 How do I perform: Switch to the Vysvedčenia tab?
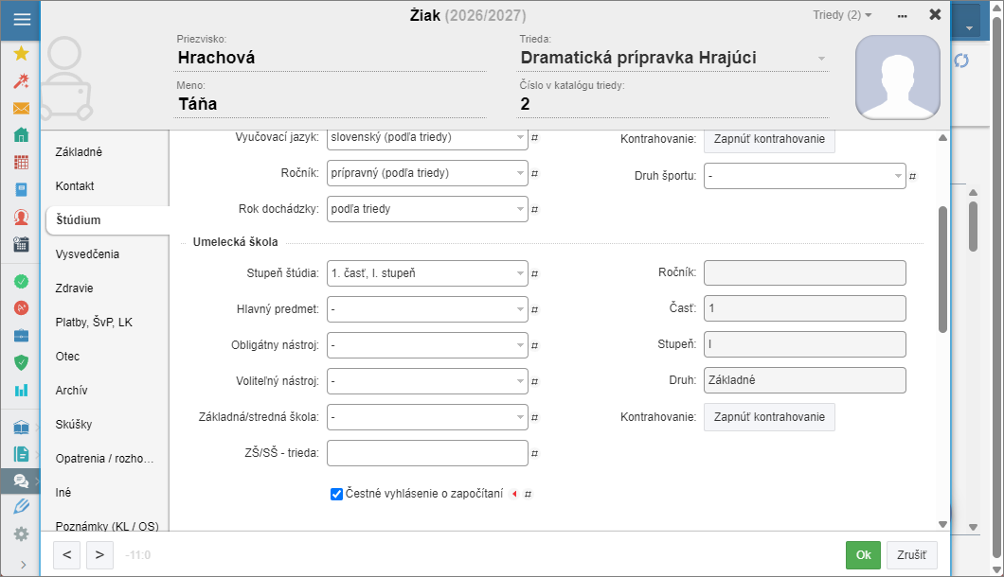[x=87, y=254]
